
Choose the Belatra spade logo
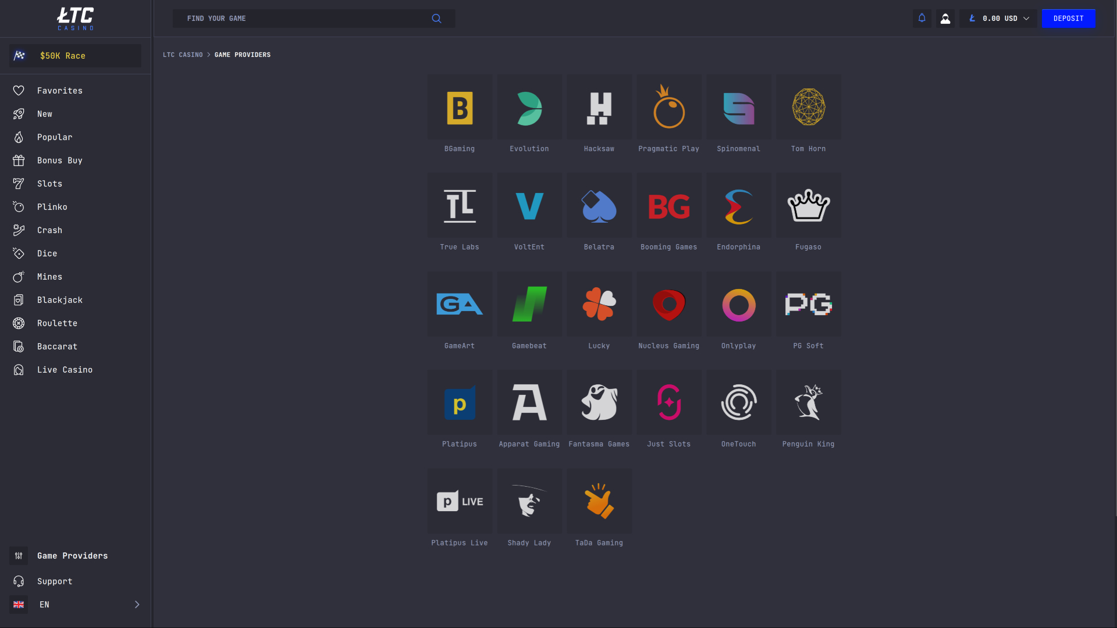(x=599, y=205)
